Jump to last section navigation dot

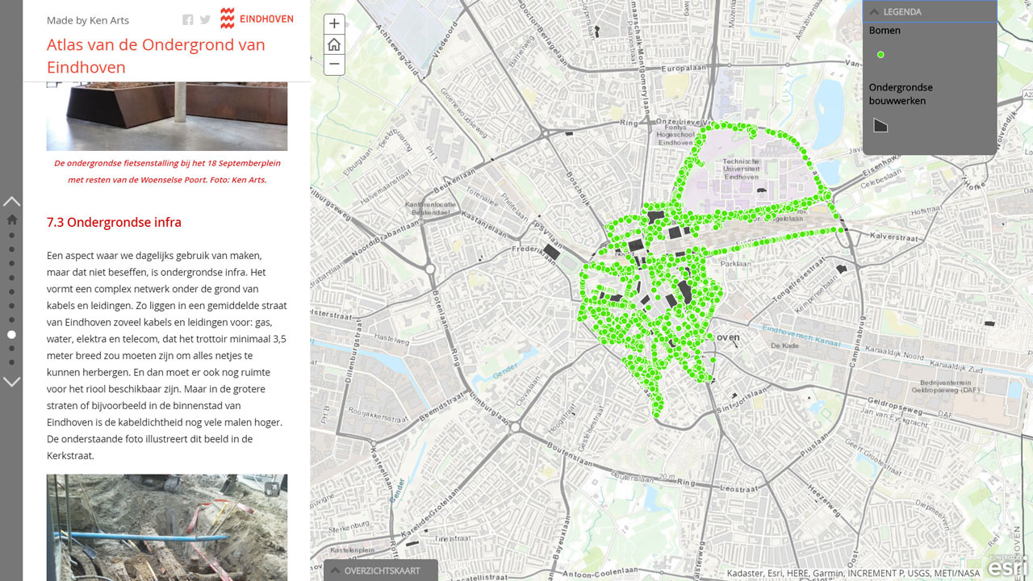(x=11, y=362)
